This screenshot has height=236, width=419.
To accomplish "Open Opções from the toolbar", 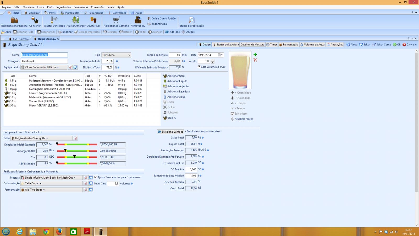I will (188, 32).
